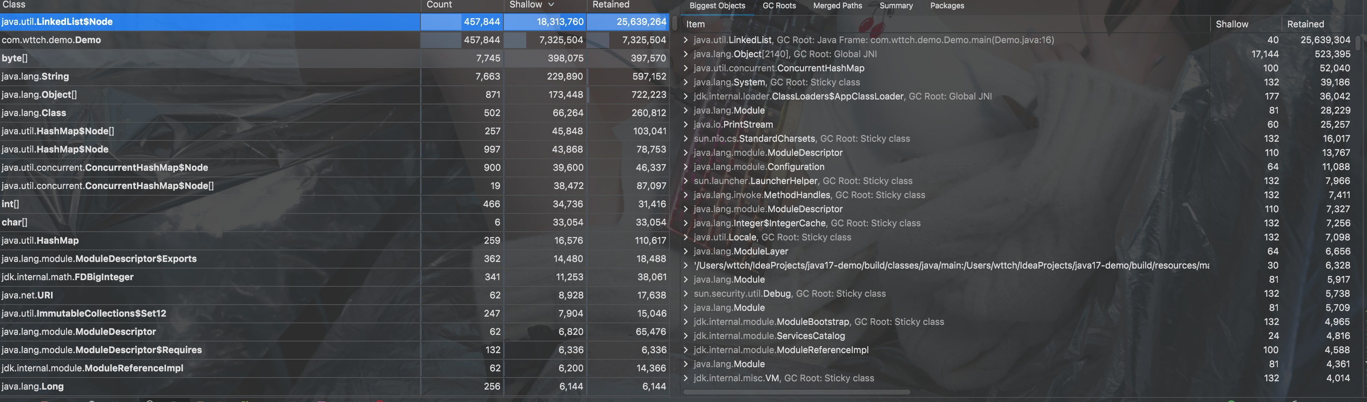The width and height of the screenshot is (1367, 402).
Task: Click the Class column header
Action: (14, 5)
